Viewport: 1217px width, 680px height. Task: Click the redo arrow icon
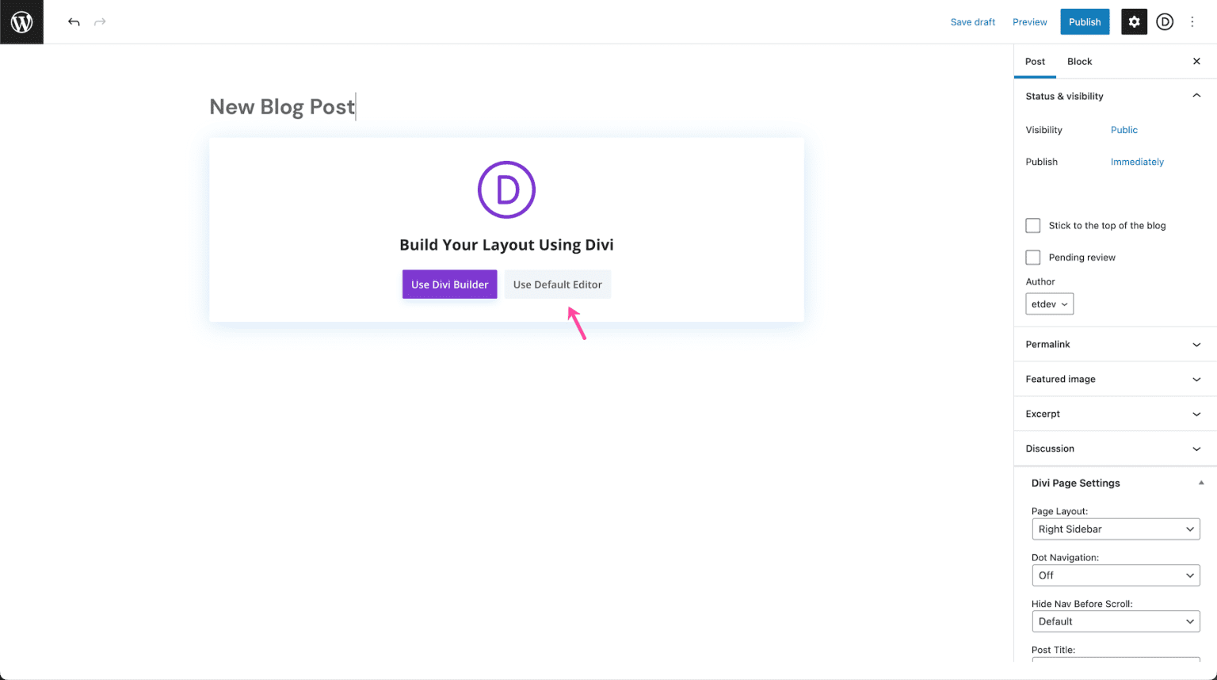[100, 21]
